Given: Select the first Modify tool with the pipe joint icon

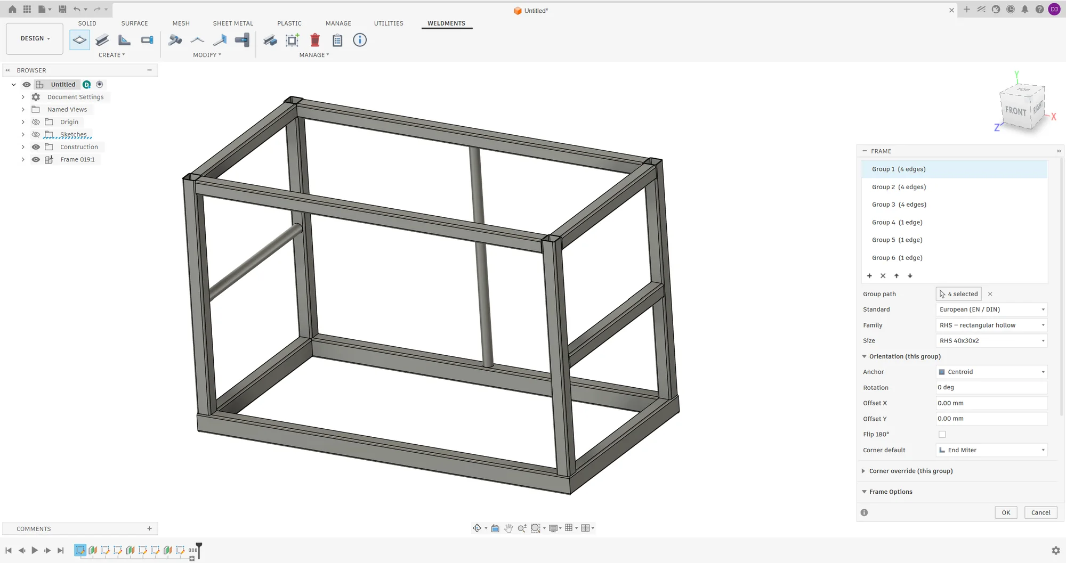Looking at the screenshot, I should click(x=175, y=40).
